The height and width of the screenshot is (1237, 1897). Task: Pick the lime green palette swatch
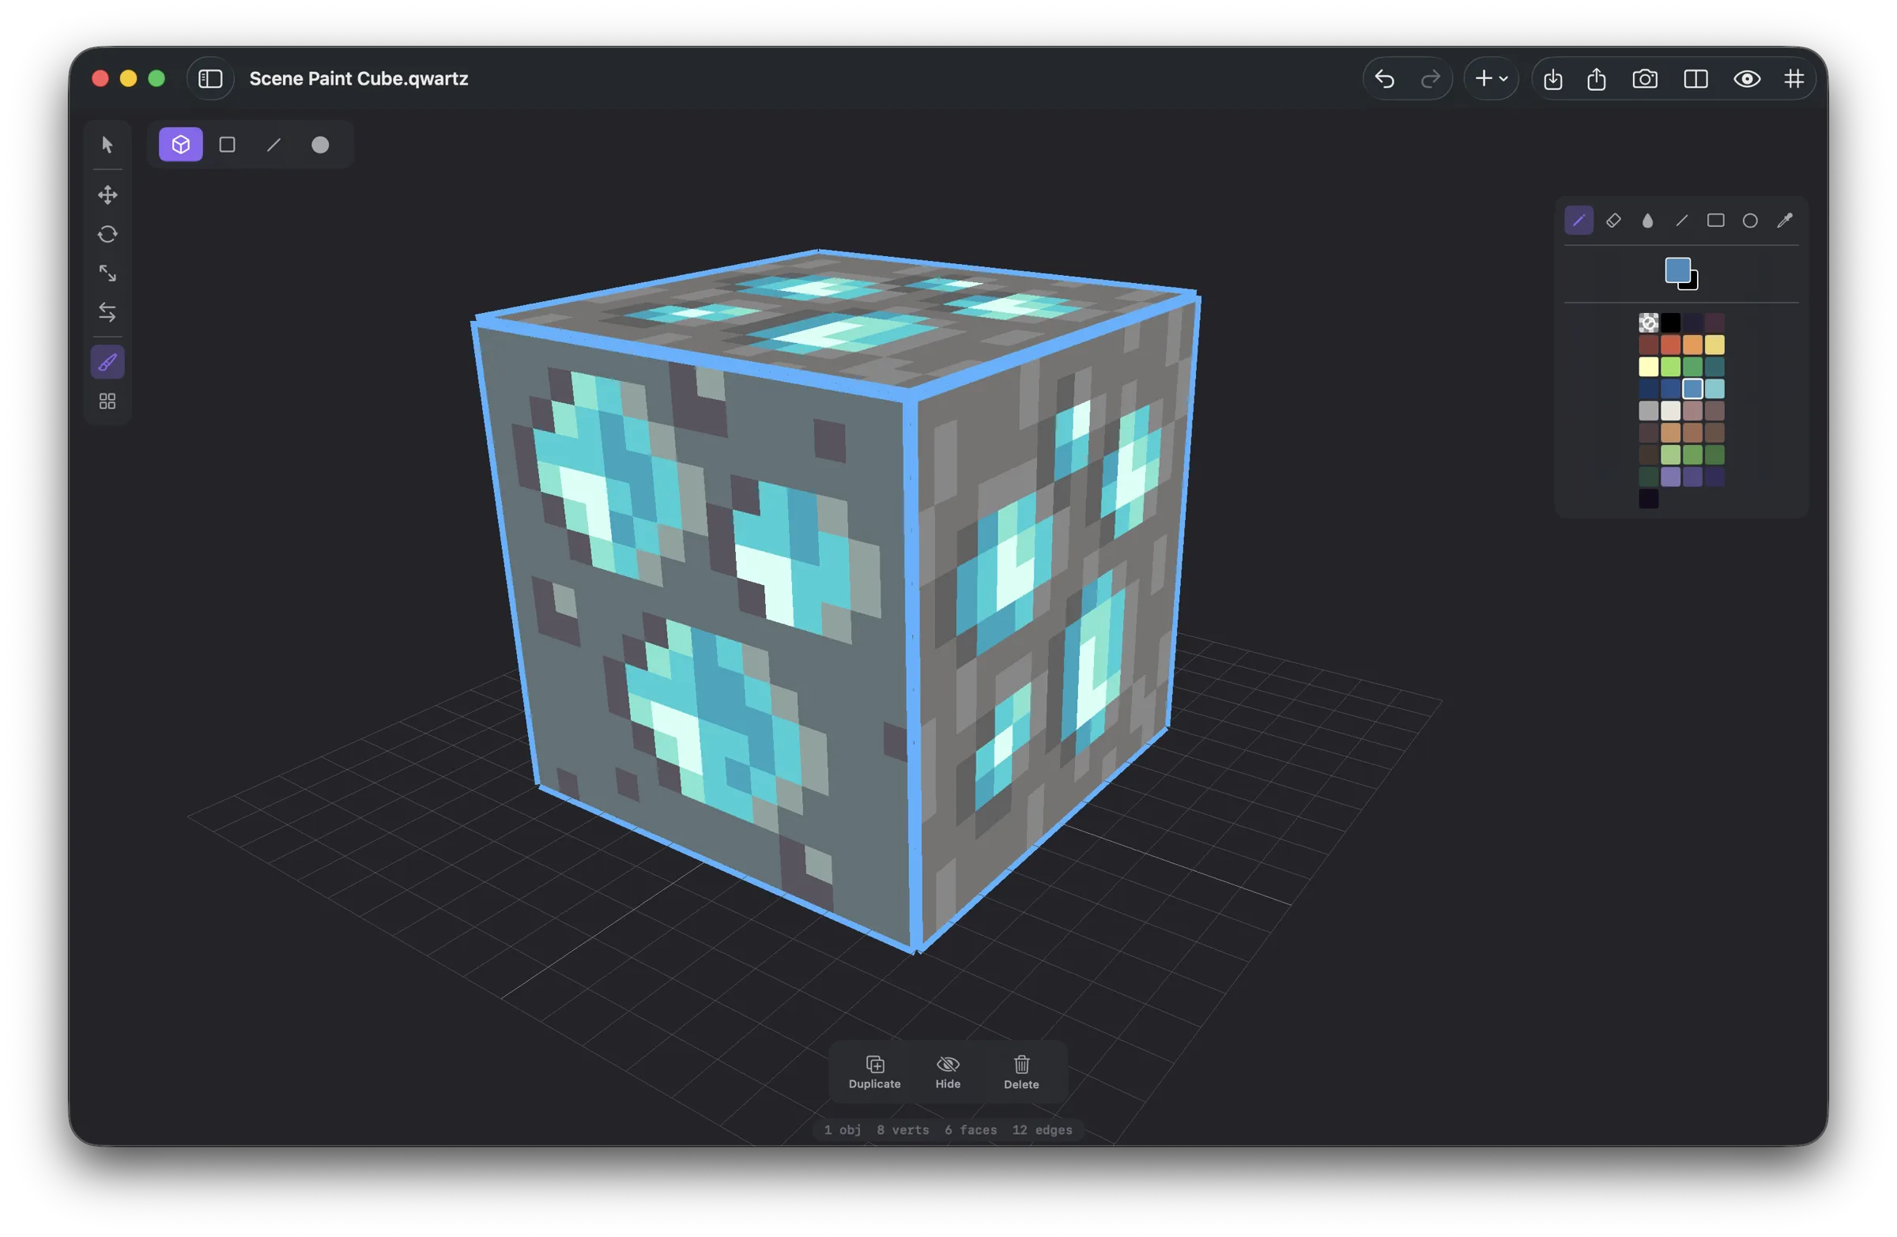[1671, 367]
